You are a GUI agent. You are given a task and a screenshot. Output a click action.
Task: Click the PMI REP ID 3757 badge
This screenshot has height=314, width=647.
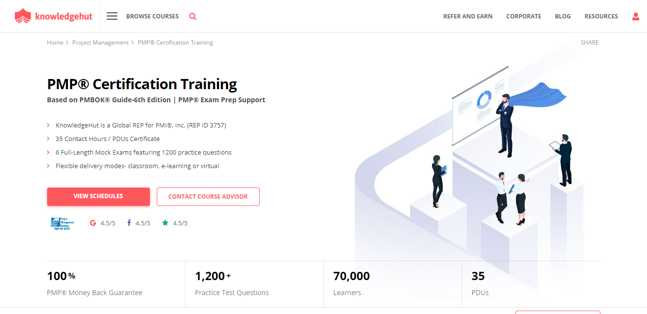[x=61, y=223]
